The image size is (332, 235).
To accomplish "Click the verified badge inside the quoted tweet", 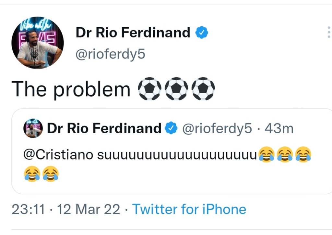I will 171,129.
